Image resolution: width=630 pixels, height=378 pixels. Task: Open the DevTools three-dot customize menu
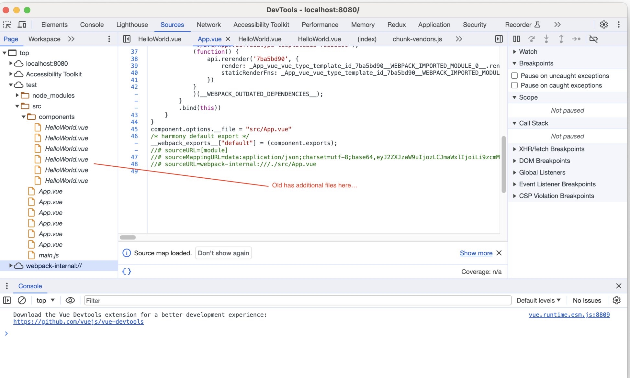point(619,25)
